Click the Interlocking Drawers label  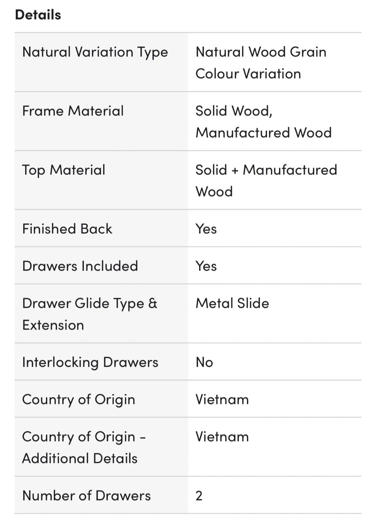[90, 363]
